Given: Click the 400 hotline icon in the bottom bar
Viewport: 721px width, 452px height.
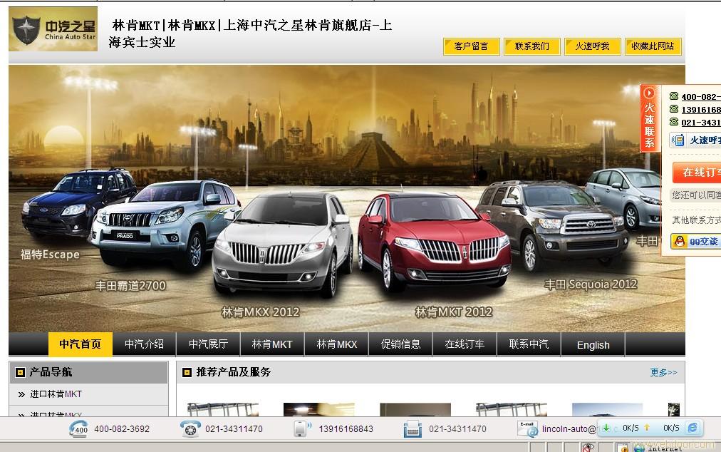Looking at the screenshot, I should (78, 428).
